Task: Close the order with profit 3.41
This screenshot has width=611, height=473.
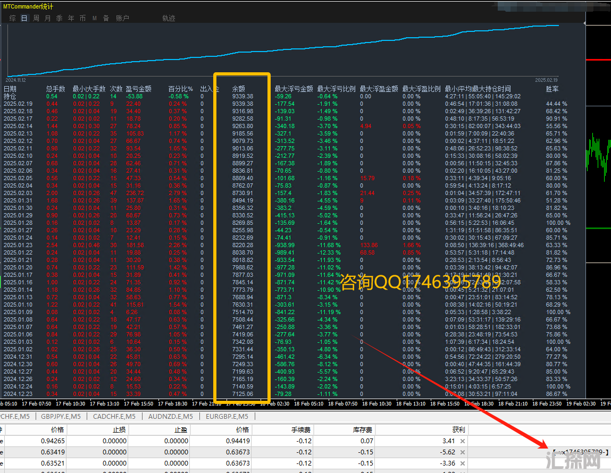Action: tap(462, 441)
